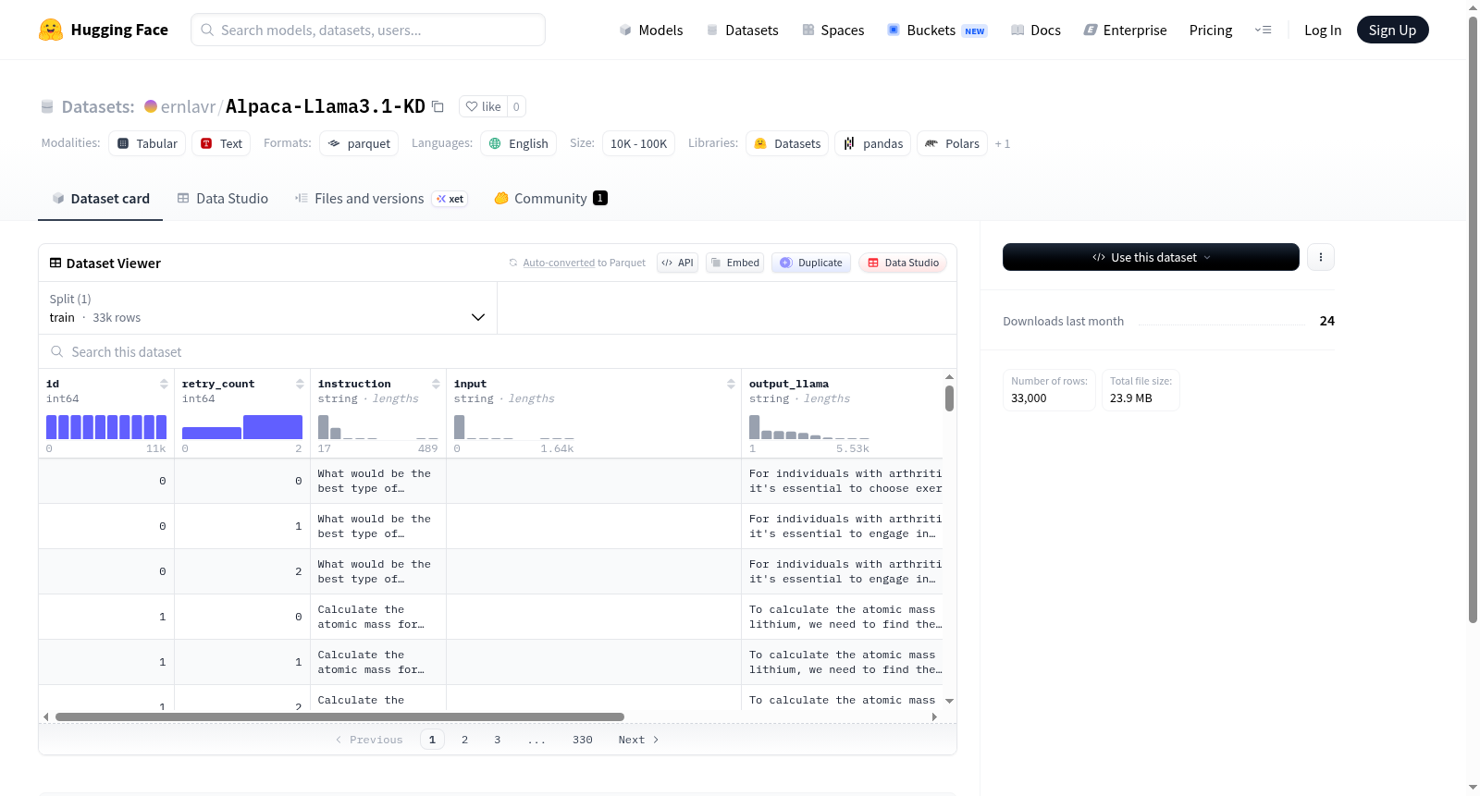Open the Enterprise nav item

1125,30
